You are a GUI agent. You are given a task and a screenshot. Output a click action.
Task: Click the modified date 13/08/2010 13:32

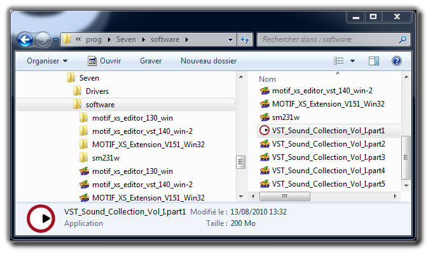pos(259,212)
